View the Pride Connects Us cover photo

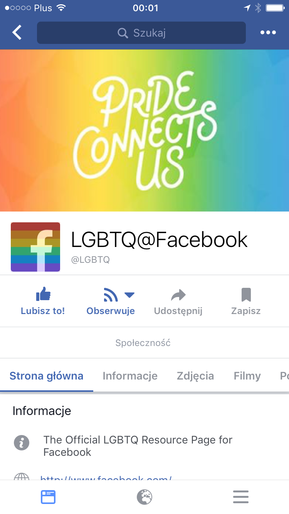[x=144, y=130]
